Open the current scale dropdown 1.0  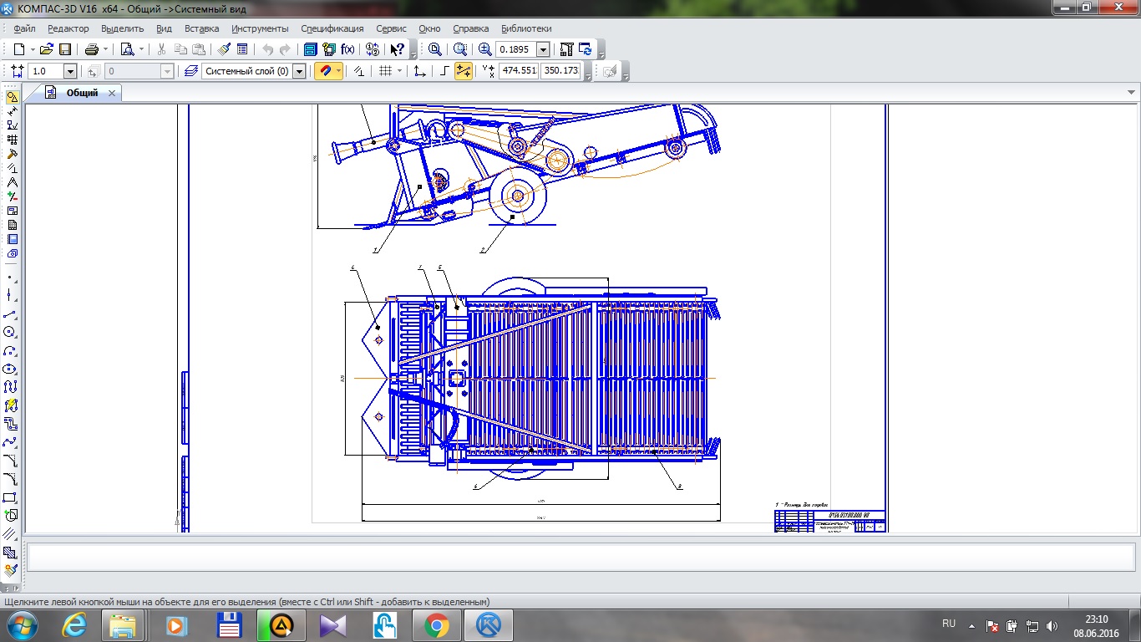[70, 72]
